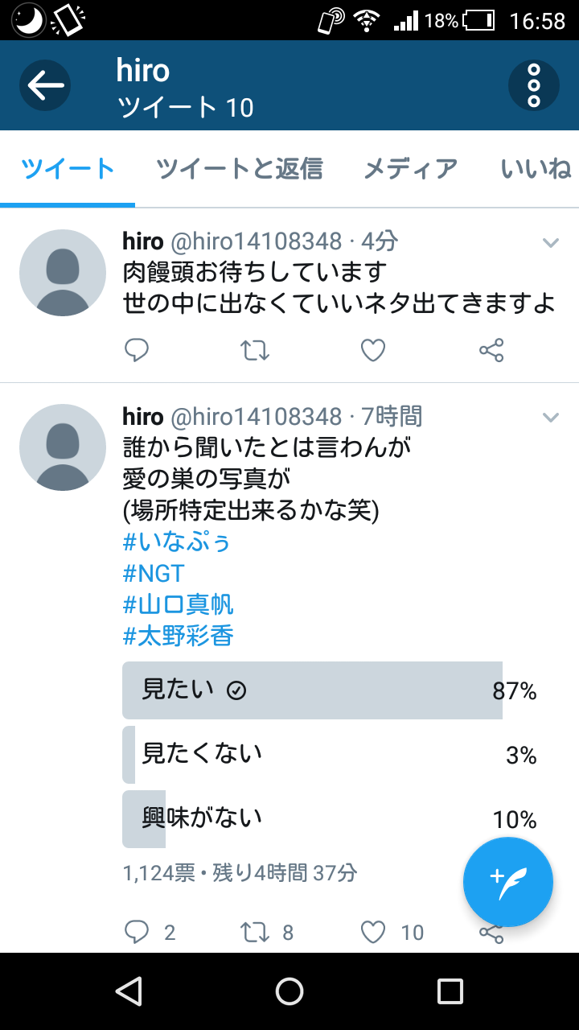
Task: Like the first tweet with heart icon
Action: tap(373, 350)
